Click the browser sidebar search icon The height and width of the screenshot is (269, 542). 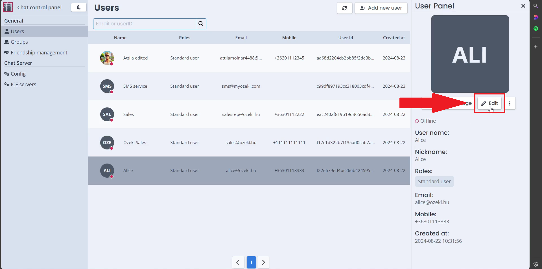536,6
